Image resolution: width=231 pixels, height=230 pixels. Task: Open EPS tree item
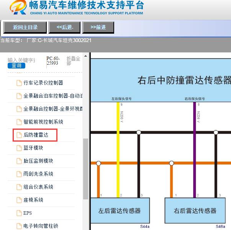coord(28,213)
